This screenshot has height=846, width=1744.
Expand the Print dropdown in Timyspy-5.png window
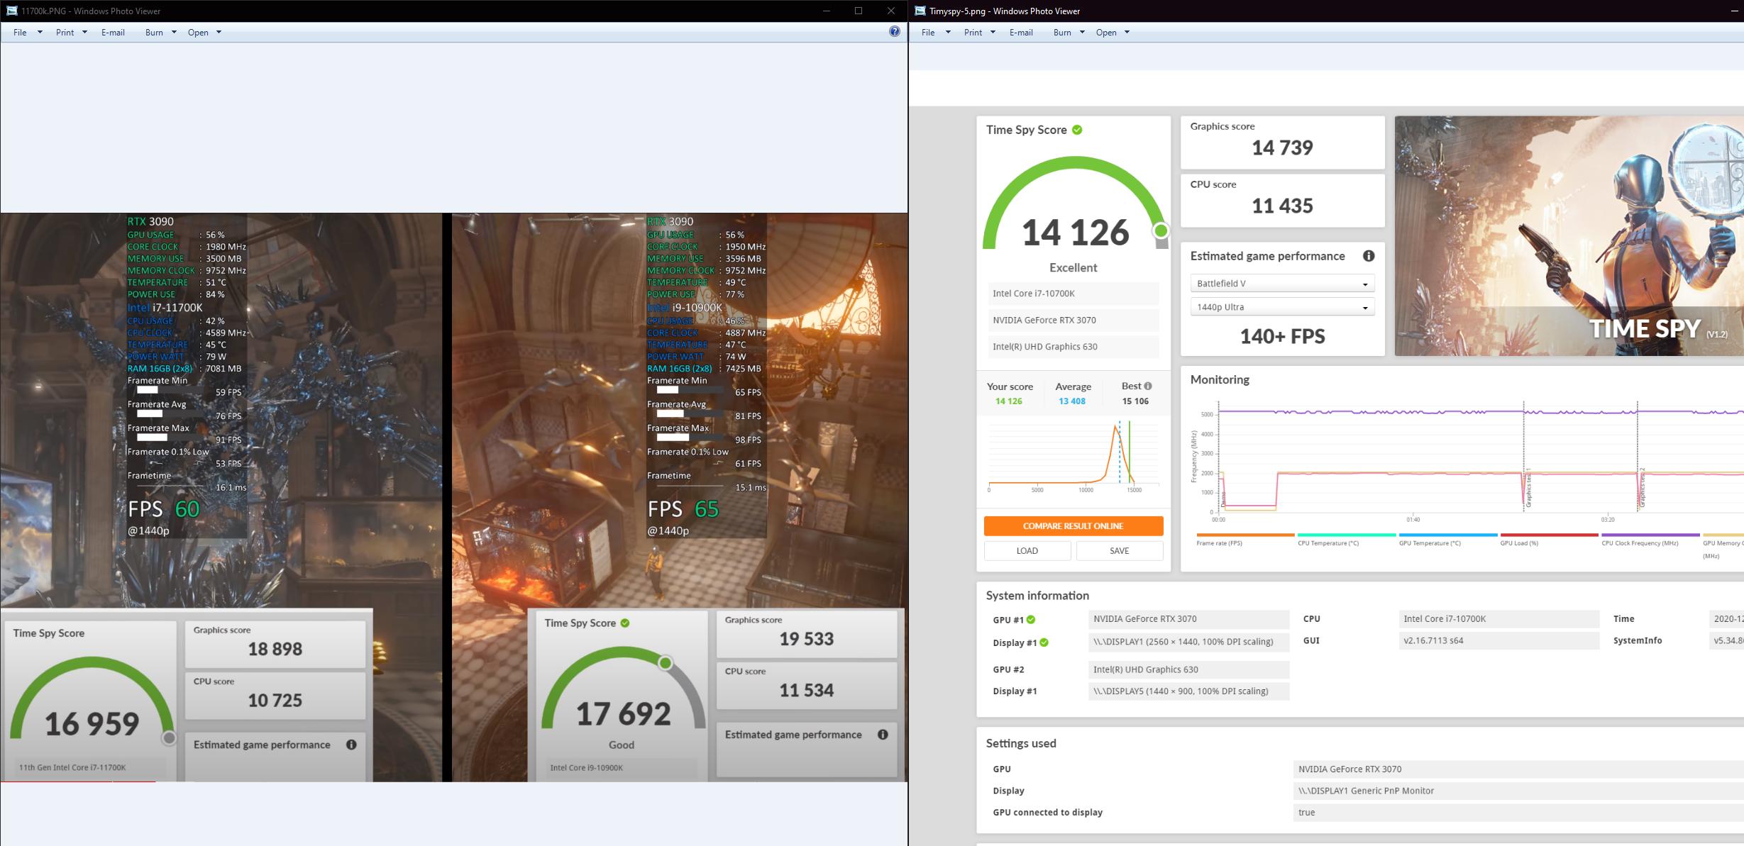click(993, 32)
